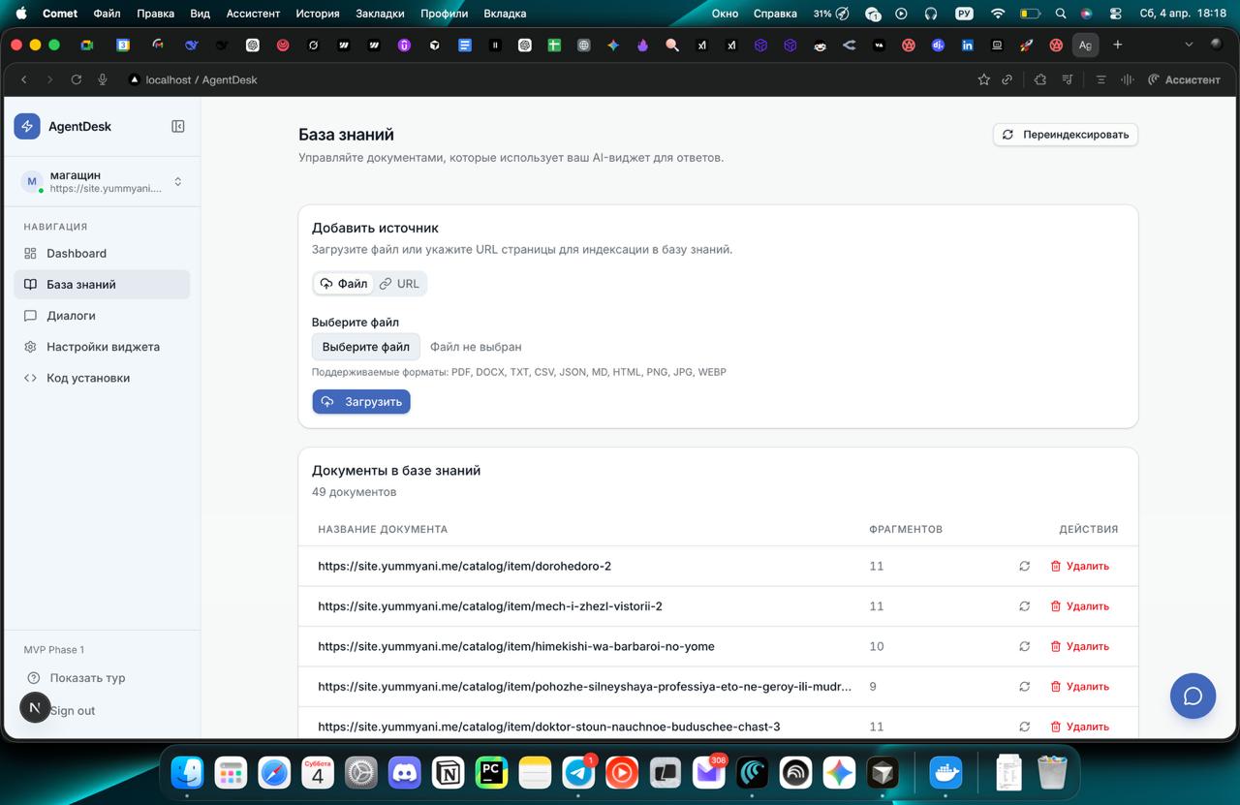This screenshot has width=1240, height=805.
Task: Click the microphone voice icon
Action: click(x=103, y=79)
